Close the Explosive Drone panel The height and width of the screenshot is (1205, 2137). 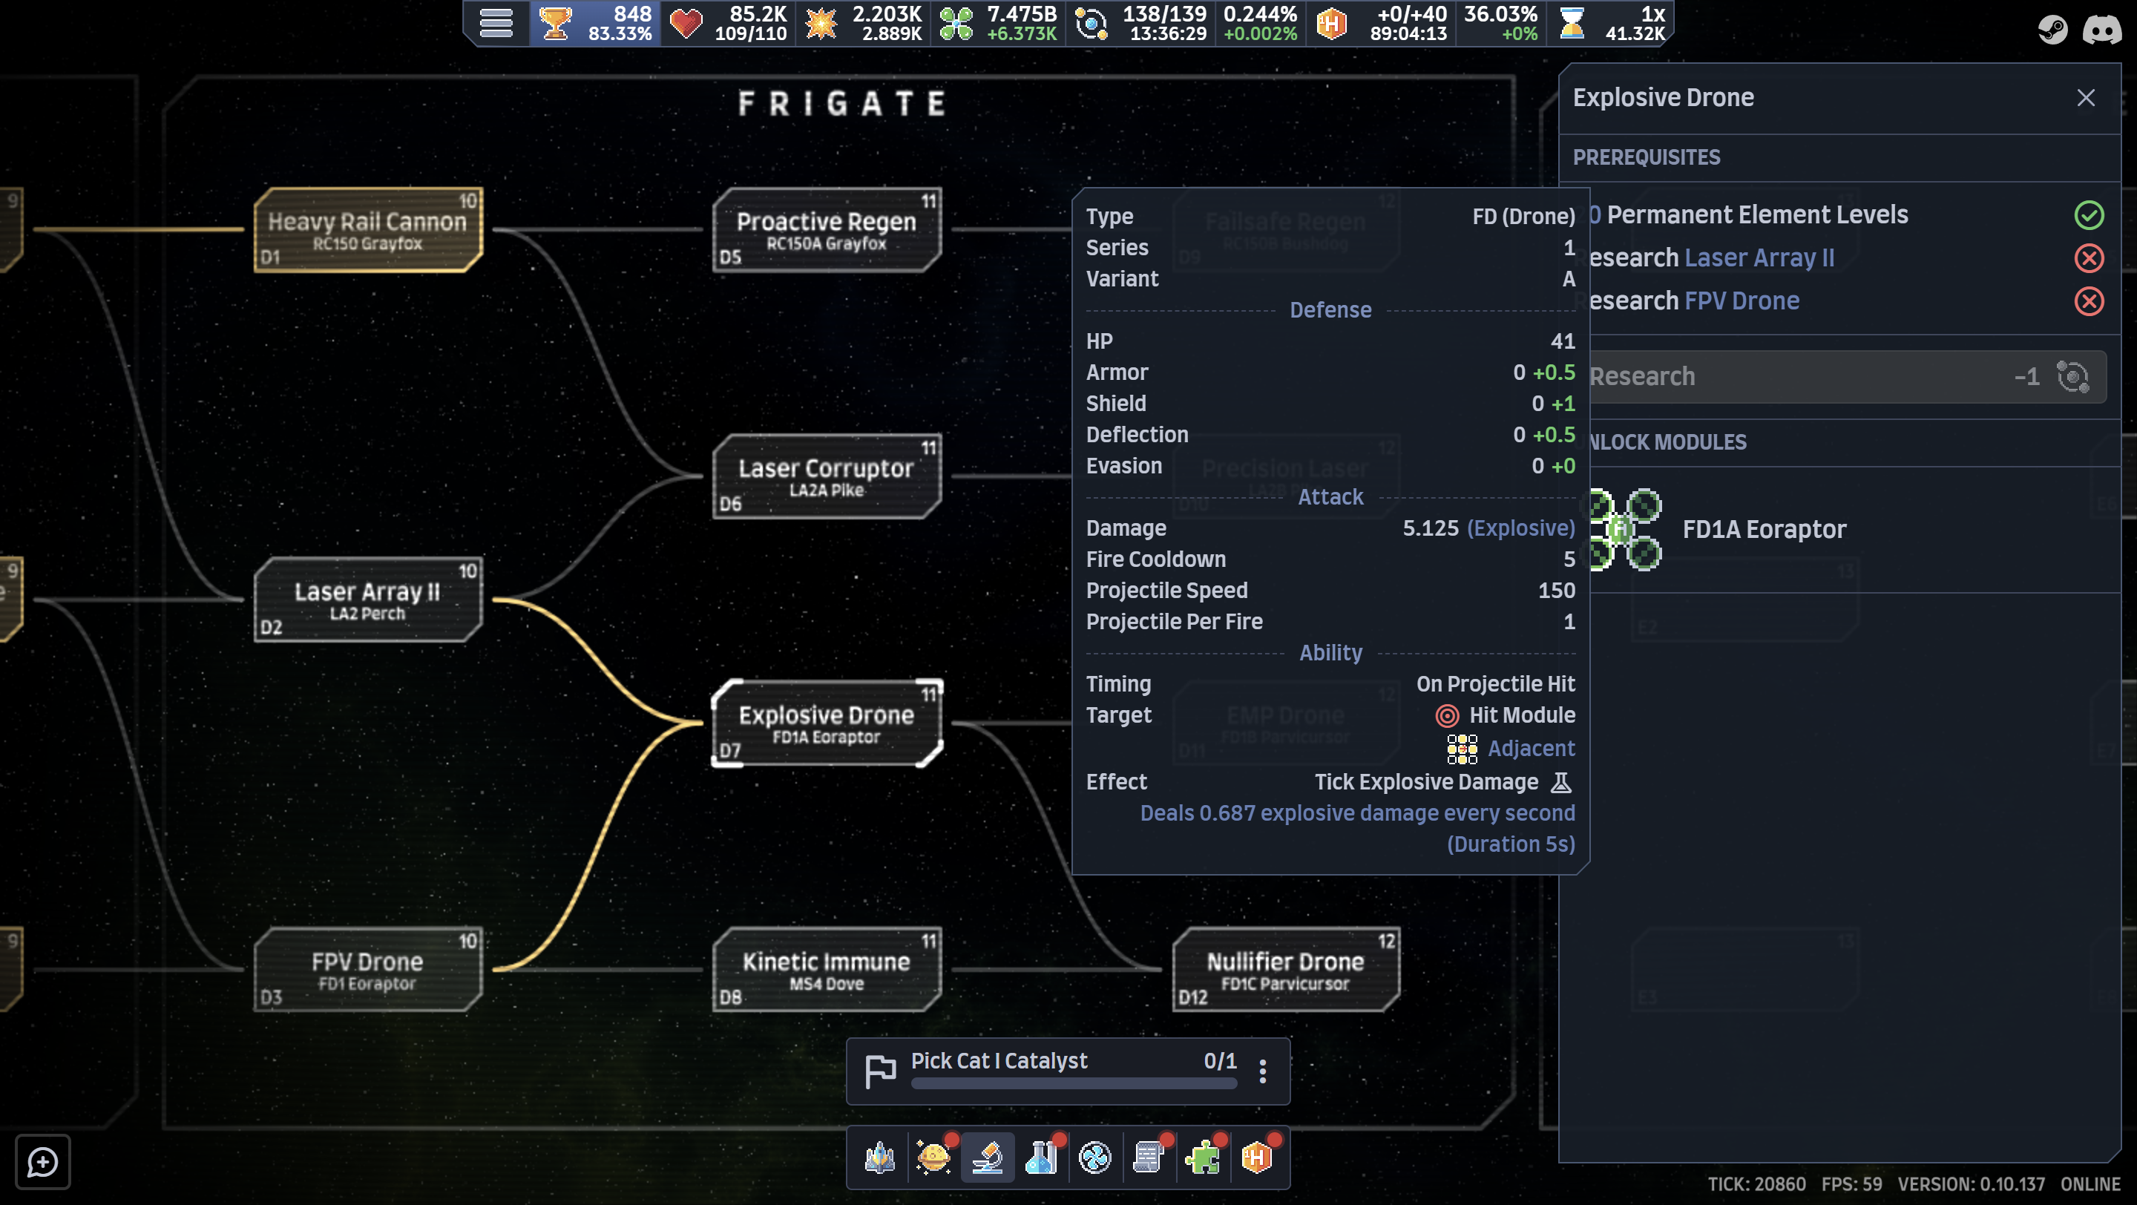point(2086,98)
